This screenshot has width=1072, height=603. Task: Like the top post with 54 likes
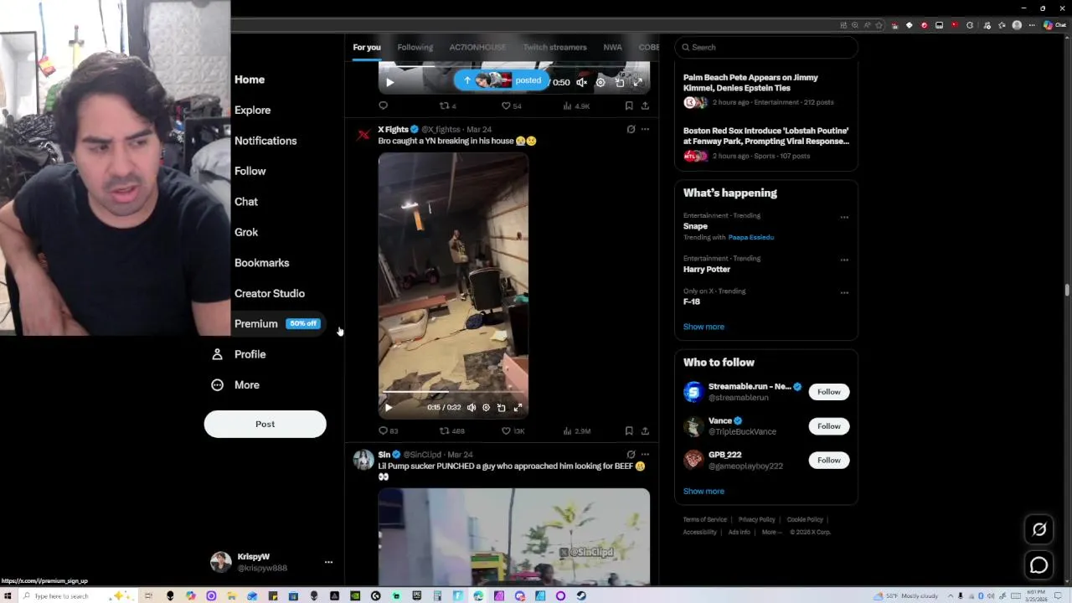point(511,106)
